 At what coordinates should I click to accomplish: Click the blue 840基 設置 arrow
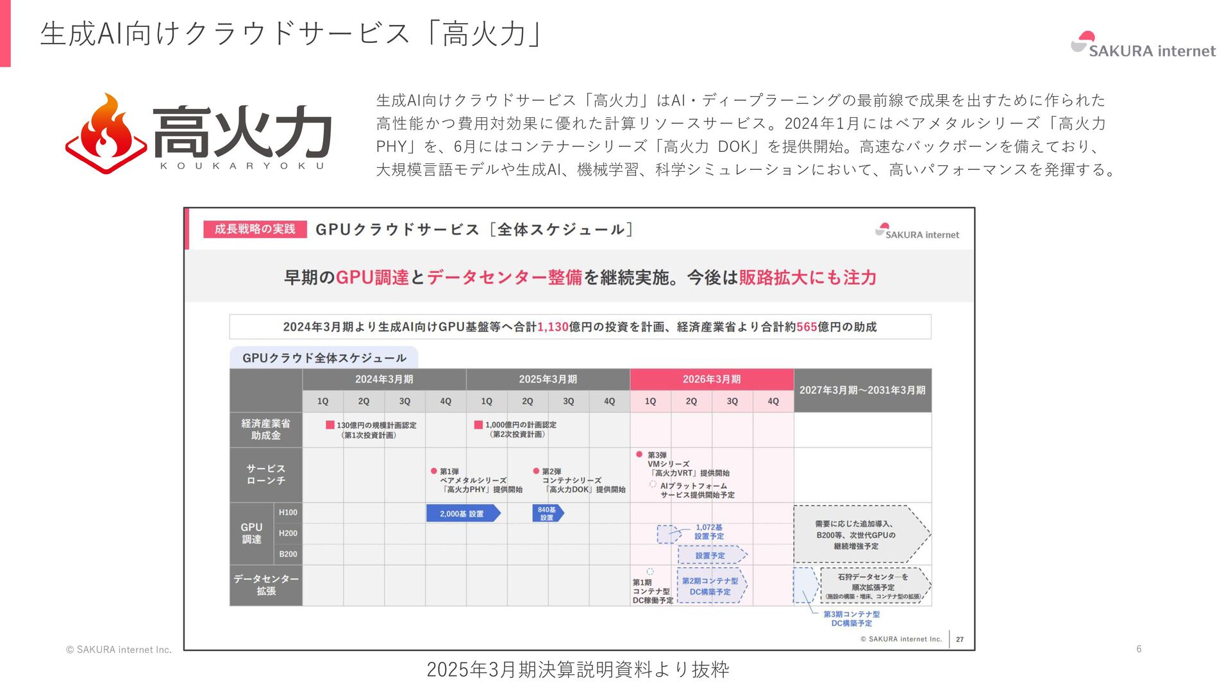coord(548,513)
